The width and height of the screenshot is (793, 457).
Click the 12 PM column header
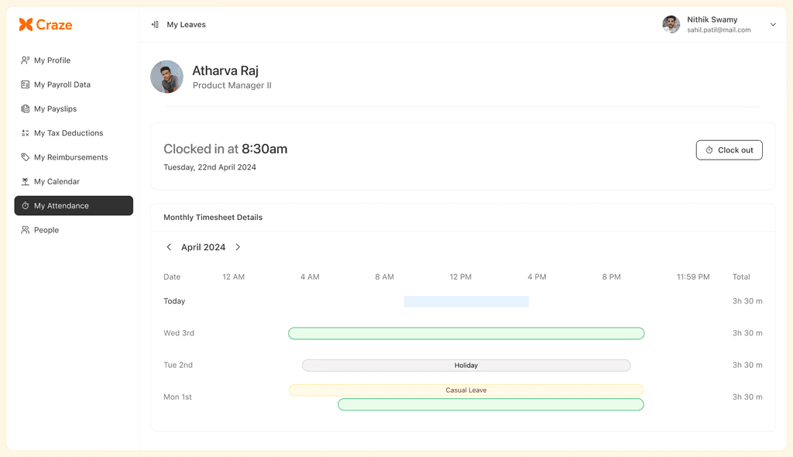pyautogui.click(x=460, y=277)
